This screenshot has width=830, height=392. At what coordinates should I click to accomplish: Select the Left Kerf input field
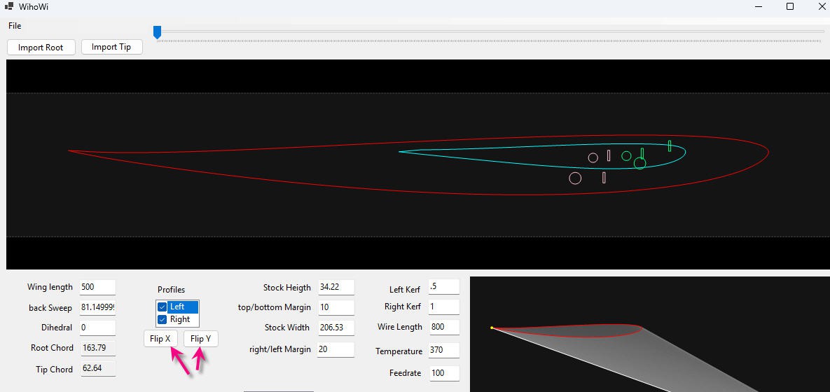click(x=443, y=286)
